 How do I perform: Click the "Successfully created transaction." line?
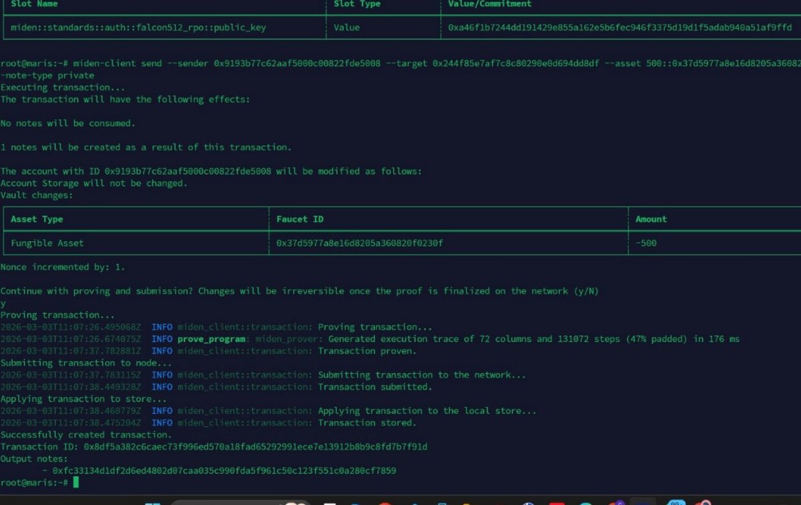[86, 436]
